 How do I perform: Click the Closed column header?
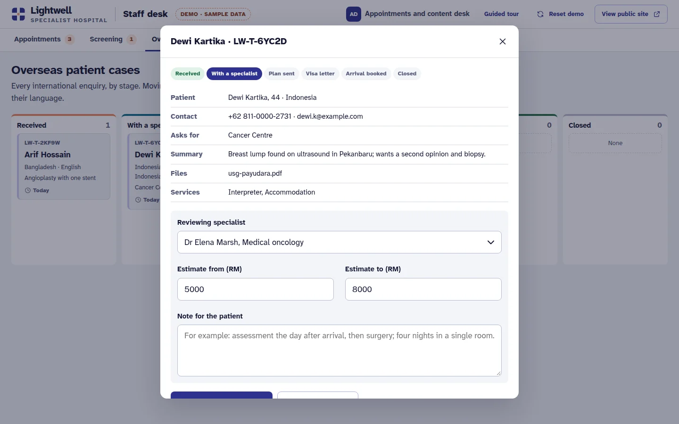[580, 125]
